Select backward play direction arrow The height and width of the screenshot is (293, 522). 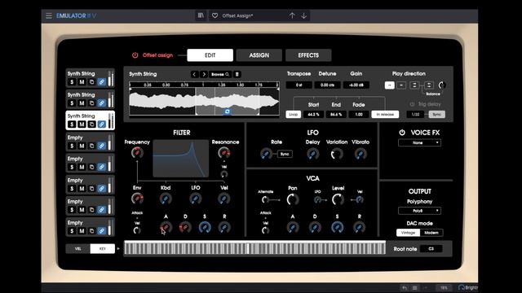[x=401, y=85]
